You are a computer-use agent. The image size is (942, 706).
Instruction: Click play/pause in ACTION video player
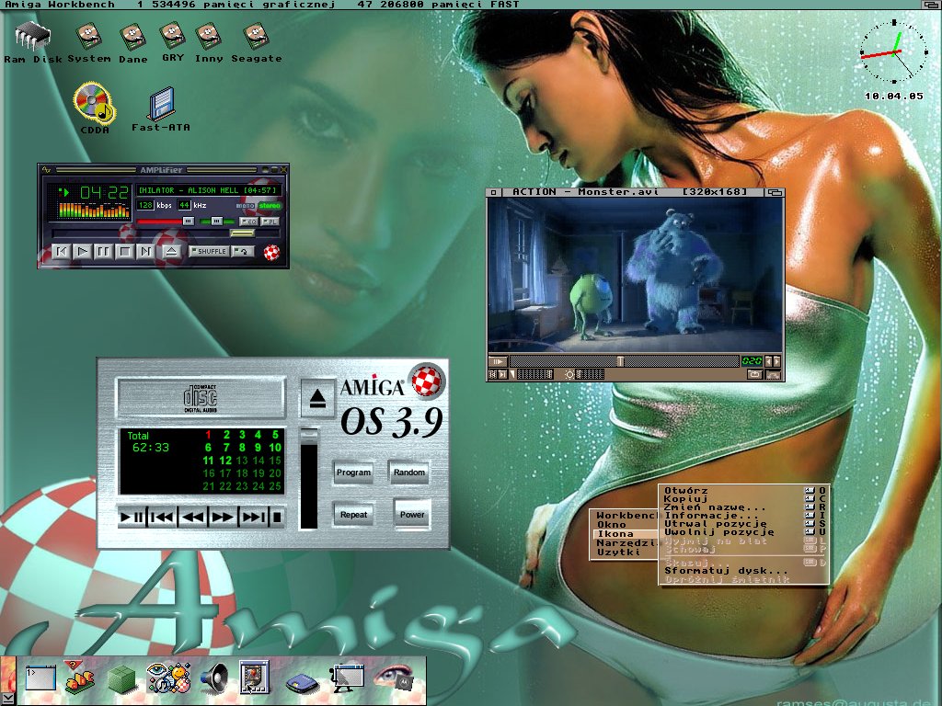pyautogui.click(x=498, y=361)
